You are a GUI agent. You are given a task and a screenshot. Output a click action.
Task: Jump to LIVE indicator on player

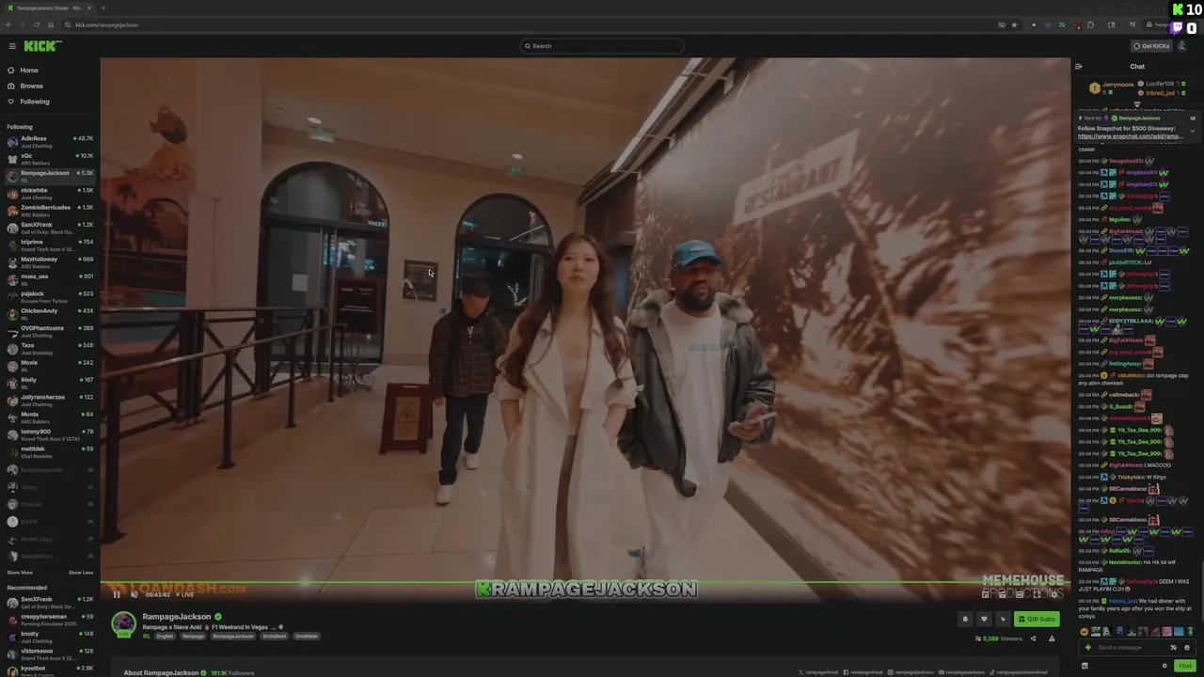click(186, 594)
